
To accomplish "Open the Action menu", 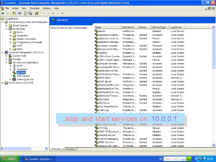I will click(x=15, y=8).
